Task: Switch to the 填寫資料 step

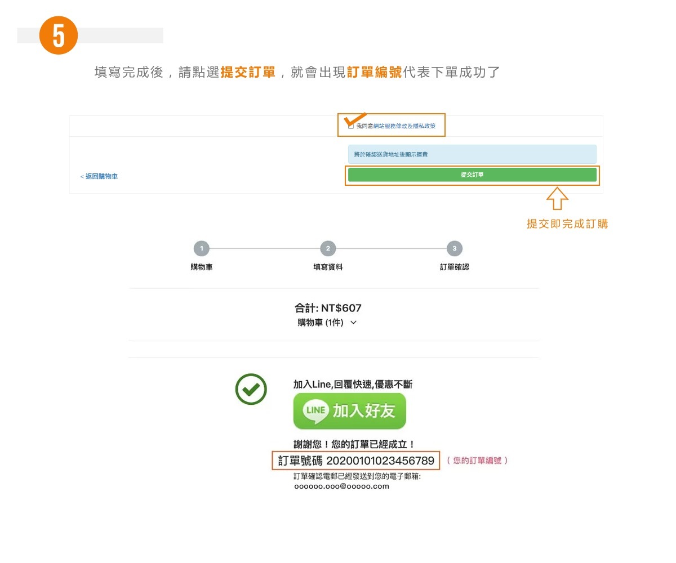Action: pyautogui.click(x=328, y=266)
